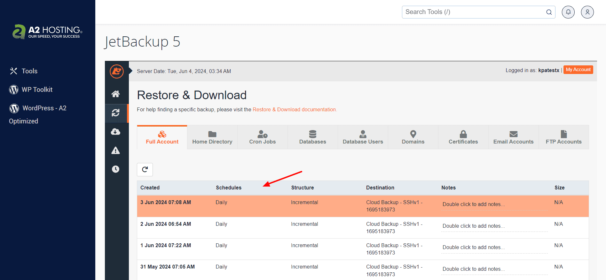Sort backups by the Created column header
Screen dimensions: 606x280
coord(150,188)
